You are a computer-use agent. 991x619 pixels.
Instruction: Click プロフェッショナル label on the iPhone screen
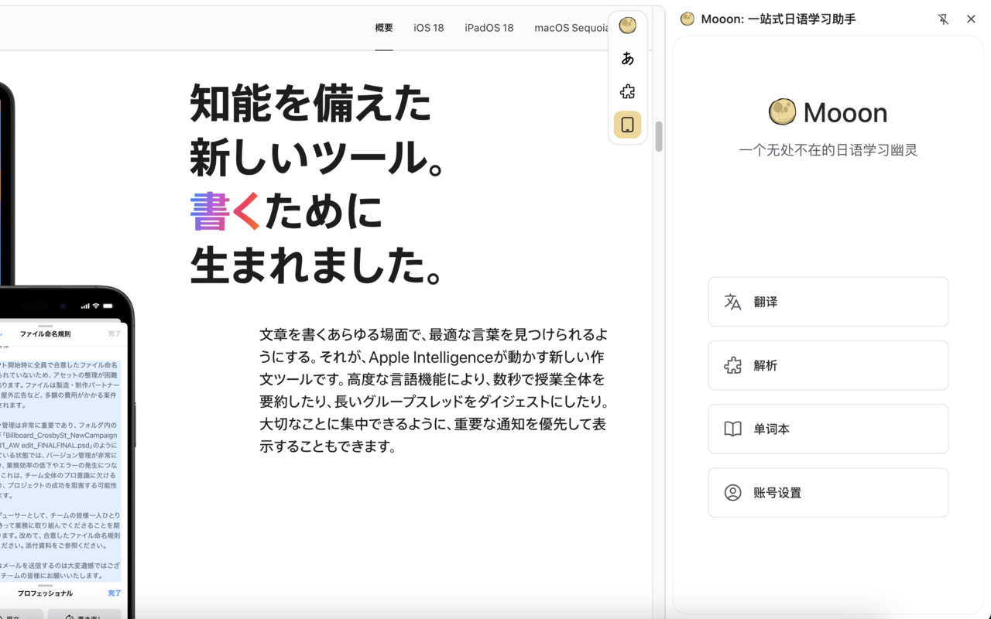45,593
